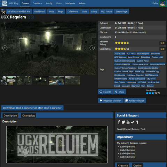Switch to the Description tab
The height and width of the screenshot is (167, 167).
(x=10, y=116)
